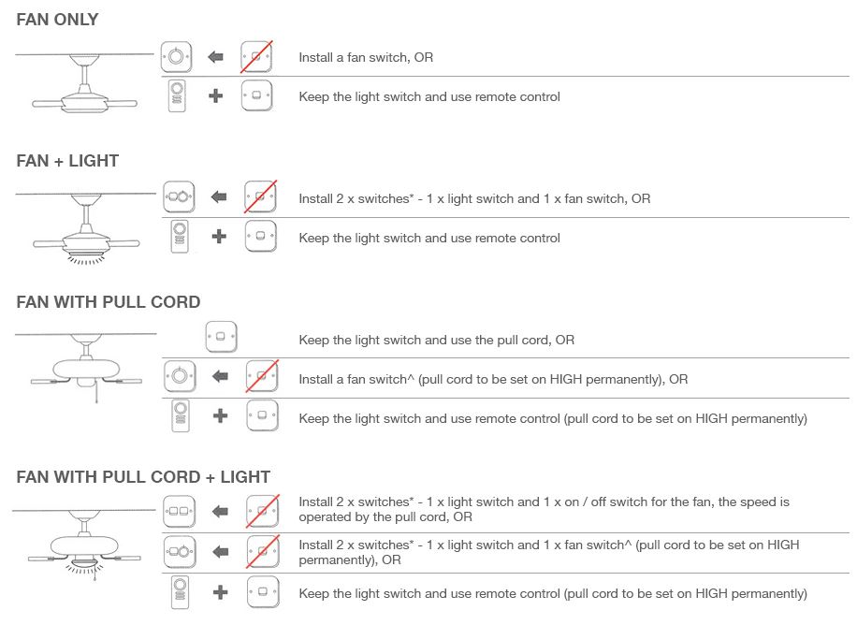Click the 'Install a fan switch, OR' text

(x=366, y=58)
